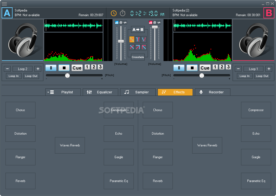Click the A to B crossfade button
Viewport: 276px width, 196px height.
pyautogui.click(x=138, y=30)
